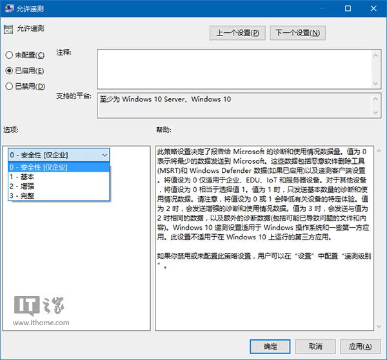Screen dimensions: 387x360
Task: Close the 允许遥测 dialog
Action: coord(373,8)
